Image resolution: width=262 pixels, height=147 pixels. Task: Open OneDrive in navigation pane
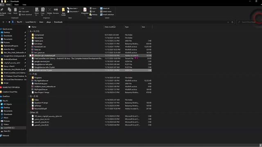point(6,96)
